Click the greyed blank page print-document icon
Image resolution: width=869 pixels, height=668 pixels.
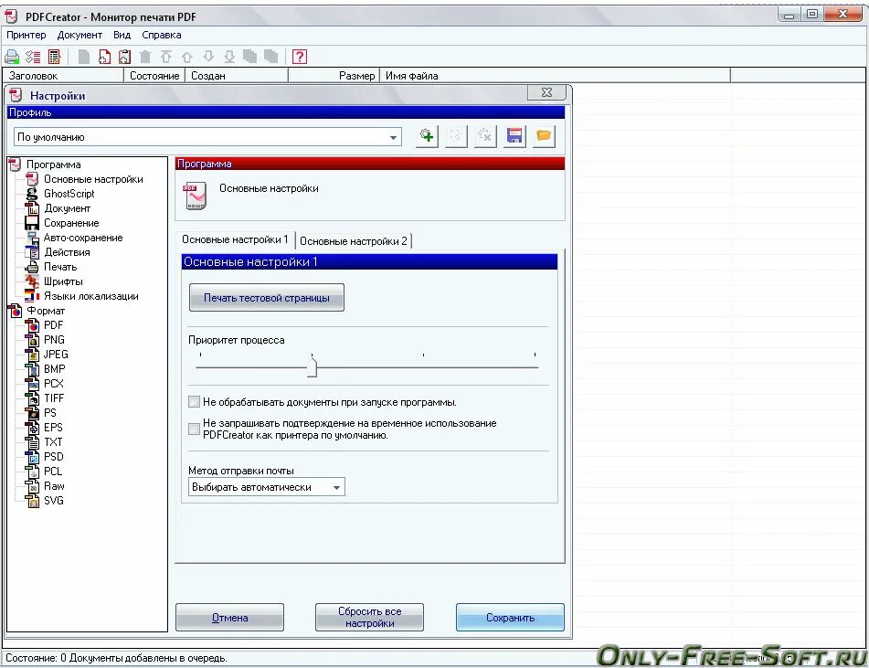[x=84, y=57]
